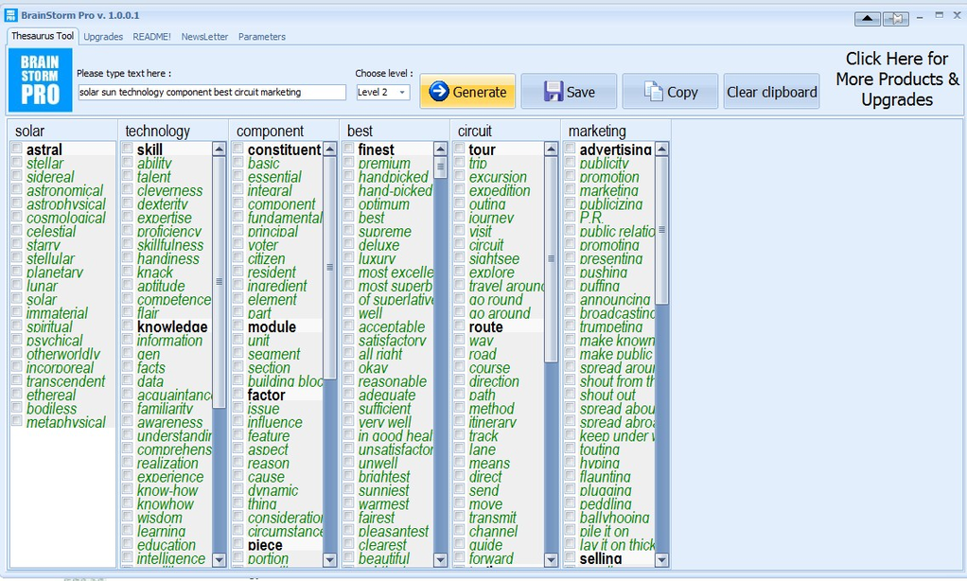Click down arrow of component list scrollbar
This screenshot has width=967, height=581.
pos(329,559)
